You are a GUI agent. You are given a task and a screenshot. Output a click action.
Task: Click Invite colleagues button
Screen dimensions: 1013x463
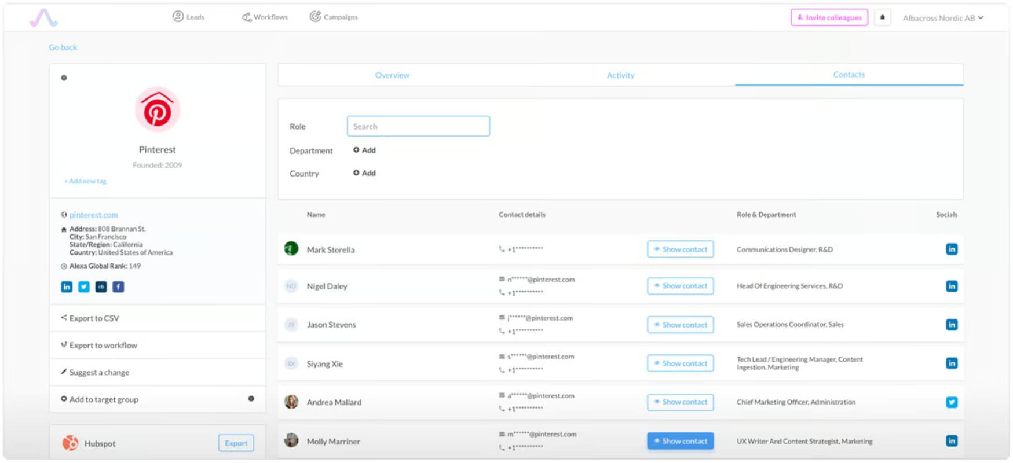pos(829,17)
